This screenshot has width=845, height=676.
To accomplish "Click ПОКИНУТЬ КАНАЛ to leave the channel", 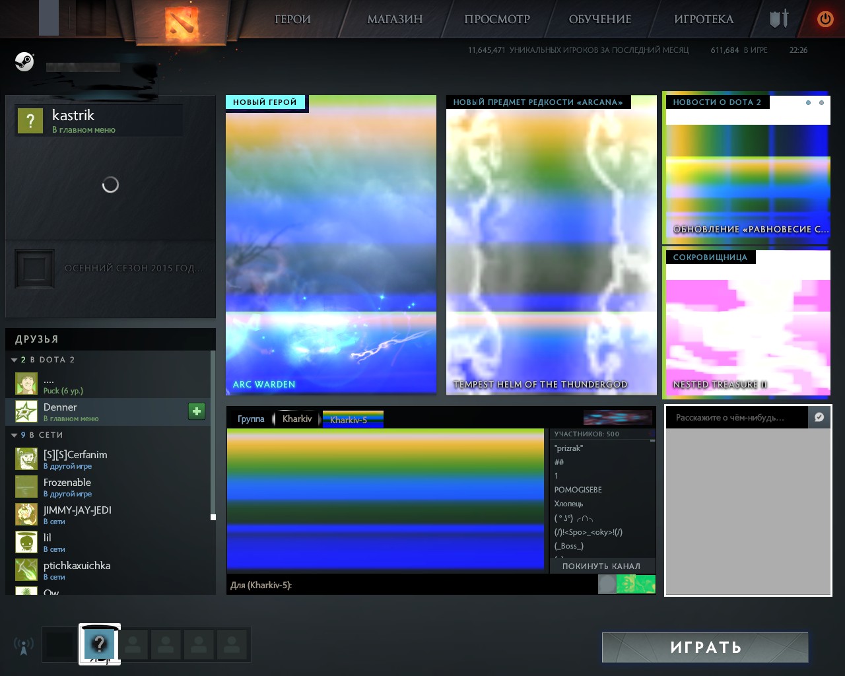I will pyautogui.click(x=601, y=566).
